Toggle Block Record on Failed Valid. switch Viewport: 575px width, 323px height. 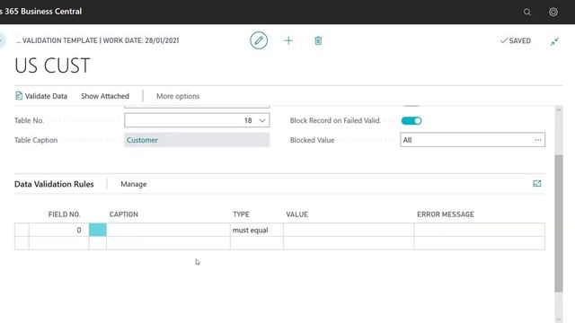(411, 120)
